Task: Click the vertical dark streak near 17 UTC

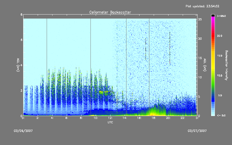Action: [x=146, y=49]
